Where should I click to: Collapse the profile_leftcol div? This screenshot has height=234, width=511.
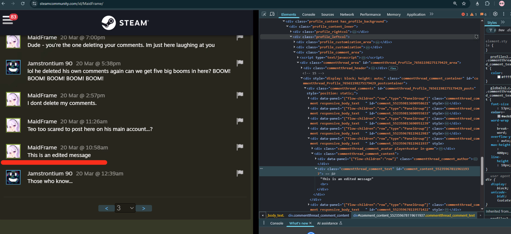pyautogui.click(x=291, y=37)
